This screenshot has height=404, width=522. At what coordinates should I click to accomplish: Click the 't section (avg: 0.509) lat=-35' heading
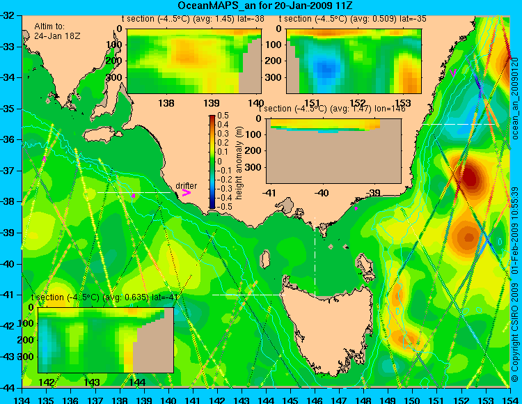coord(353,19)
